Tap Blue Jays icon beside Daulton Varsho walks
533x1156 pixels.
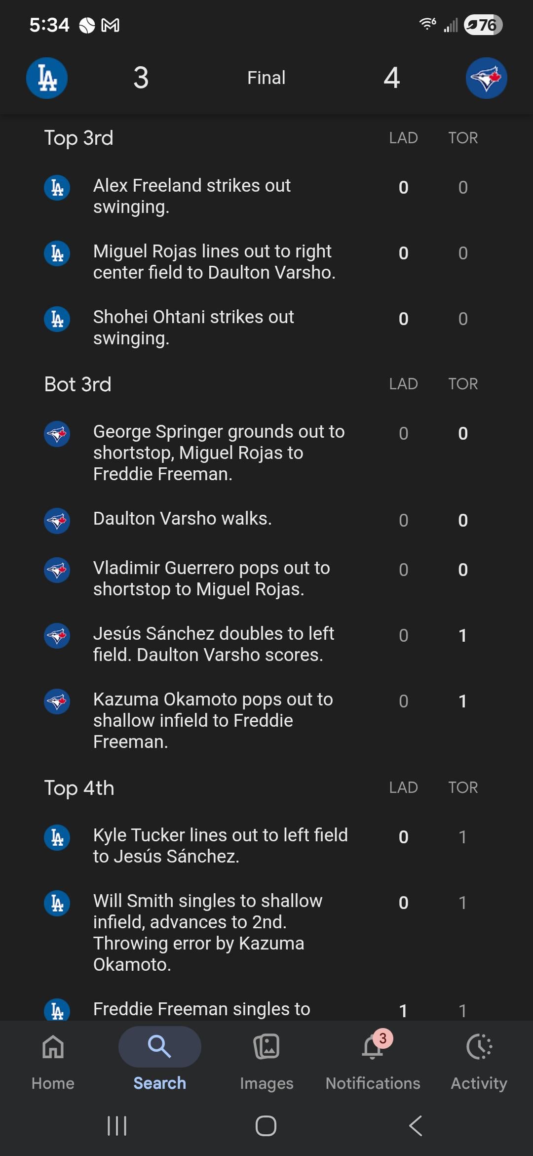click(57, 520)
